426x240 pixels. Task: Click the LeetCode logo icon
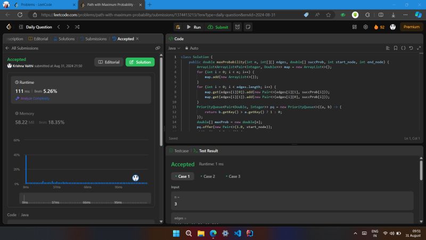coord(9,27)
